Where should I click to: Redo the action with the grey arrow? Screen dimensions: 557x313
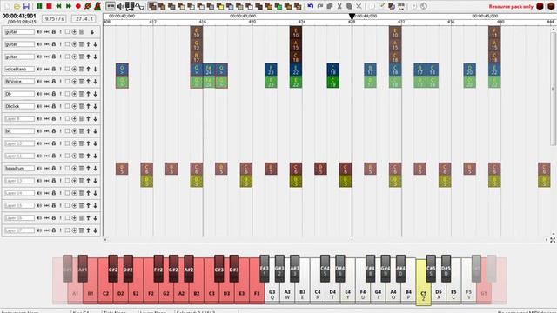320,6
